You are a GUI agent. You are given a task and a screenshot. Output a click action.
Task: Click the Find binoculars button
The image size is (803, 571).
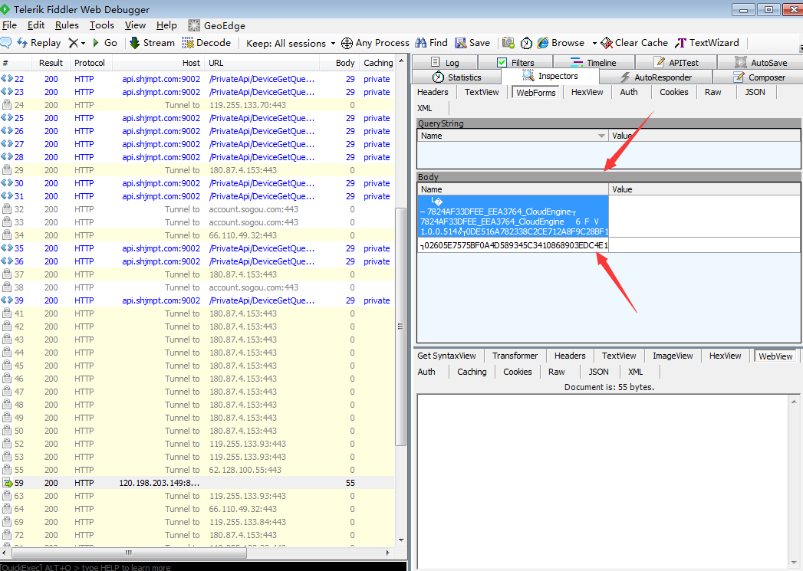(431, 43)
